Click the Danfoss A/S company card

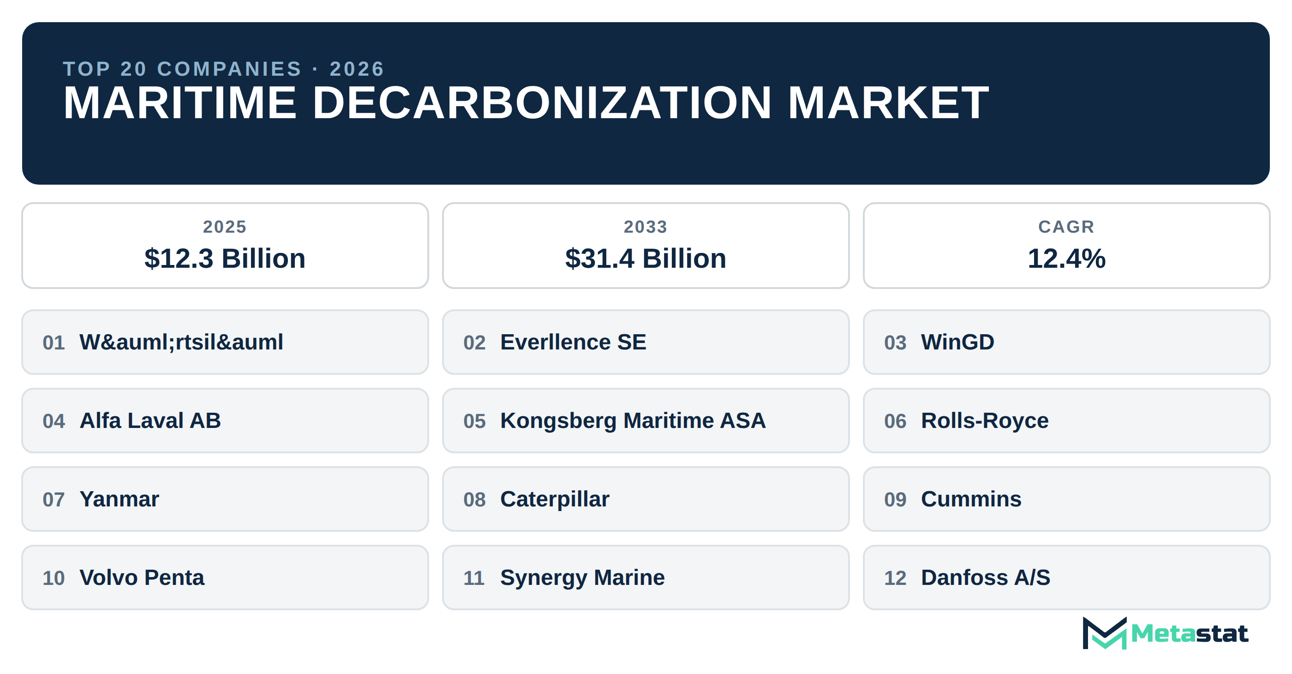pos(1066,578)
